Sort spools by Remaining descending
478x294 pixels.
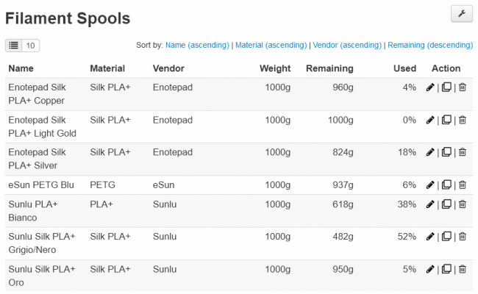click(430, 46)
